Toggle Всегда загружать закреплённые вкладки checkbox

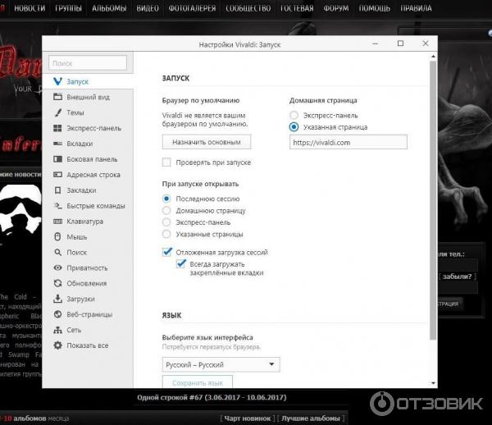point(181,263)
